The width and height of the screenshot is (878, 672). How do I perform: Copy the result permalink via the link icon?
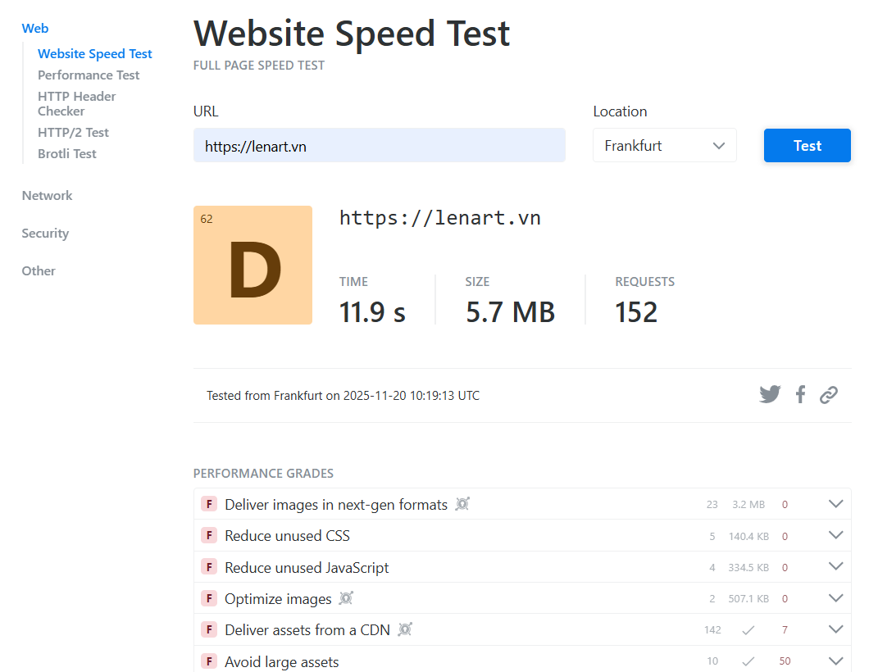tap(828, 394)
